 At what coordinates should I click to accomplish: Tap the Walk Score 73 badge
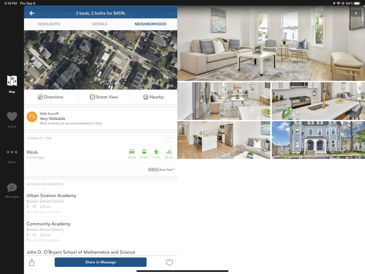coord(32,117)
